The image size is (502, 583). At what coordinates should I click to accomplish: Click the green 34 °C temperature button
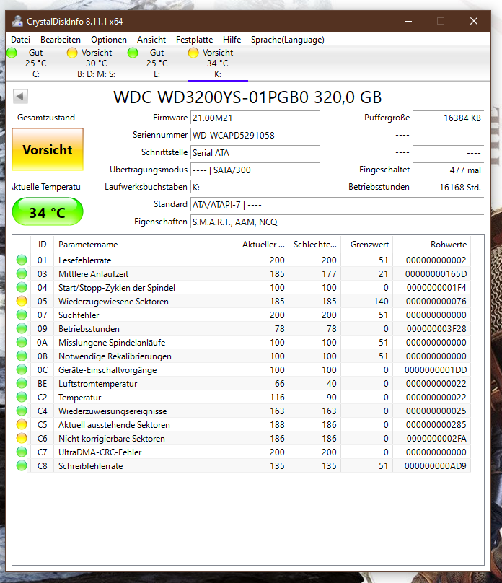coord(48,211)
